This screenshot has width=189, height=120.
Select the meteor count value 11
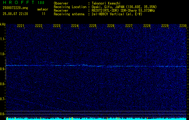pos(44,14)
